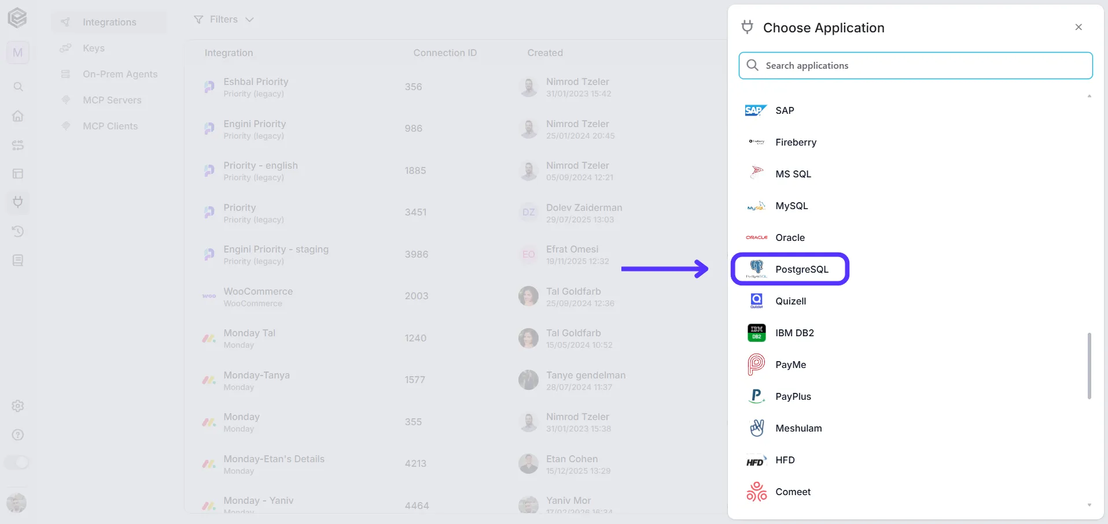Choose the Quizell app icon
Image resolution: width=1108 pixels, height=524 pixels.
tap(756, 300)
